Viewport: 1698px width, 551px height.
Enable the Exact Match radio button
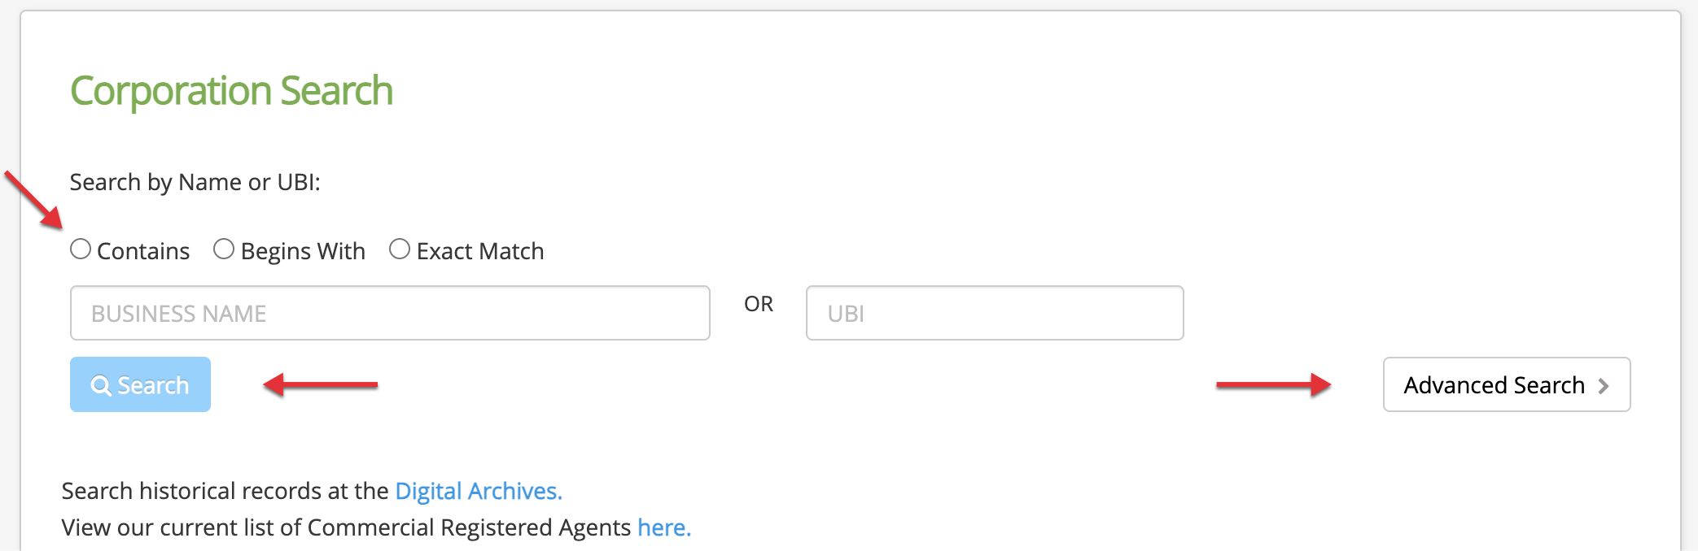pos(400,249)
